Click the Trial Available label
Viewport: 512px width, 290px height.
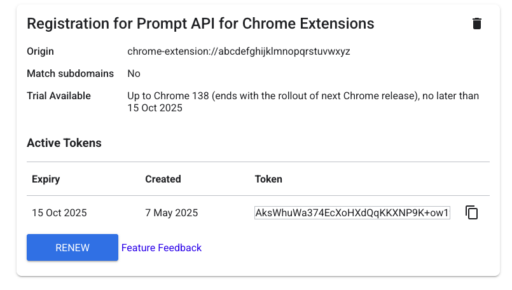[59, 96]
